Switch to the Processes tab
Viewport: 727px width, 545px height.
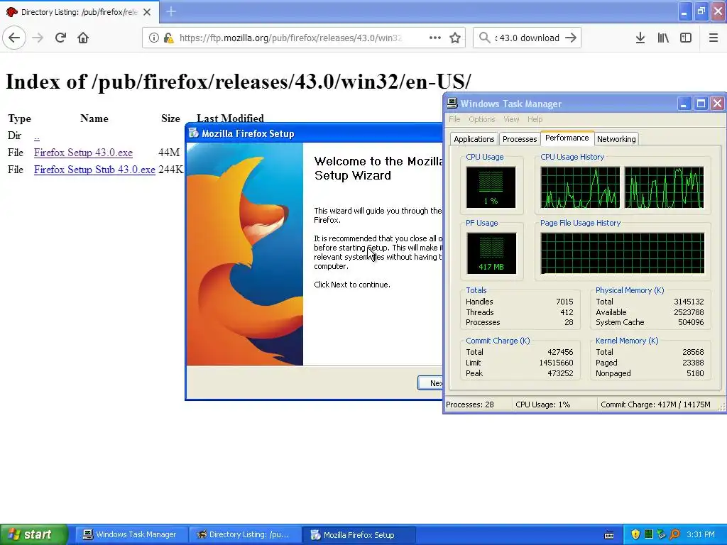coord(519,139)
